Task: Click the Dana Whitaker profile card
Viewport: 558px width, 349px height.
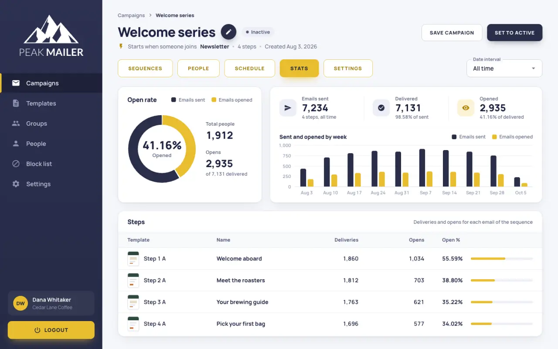Action: coord(51,303)
